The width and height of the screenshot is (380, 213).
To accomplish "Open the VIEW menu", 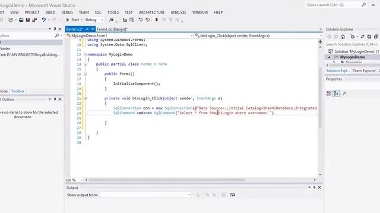I will (x=14, y=12).
